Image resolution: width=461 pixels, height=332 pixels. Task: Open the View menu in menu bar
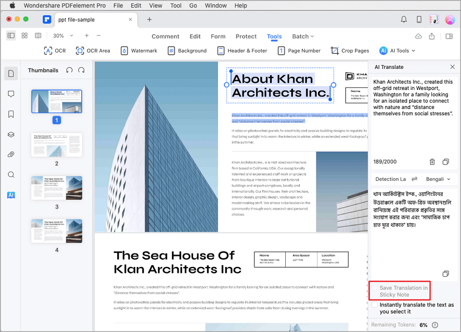[156, 5]
